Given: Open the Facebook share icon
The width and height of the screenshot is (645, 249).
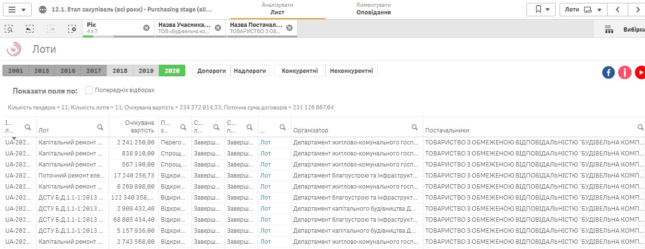Looking at the screenshot, I should (x=609, y=72).
